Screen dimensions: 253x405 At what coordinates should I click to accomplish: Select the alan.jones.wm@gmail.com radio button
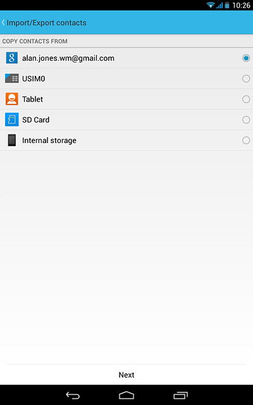click(246, 58)
